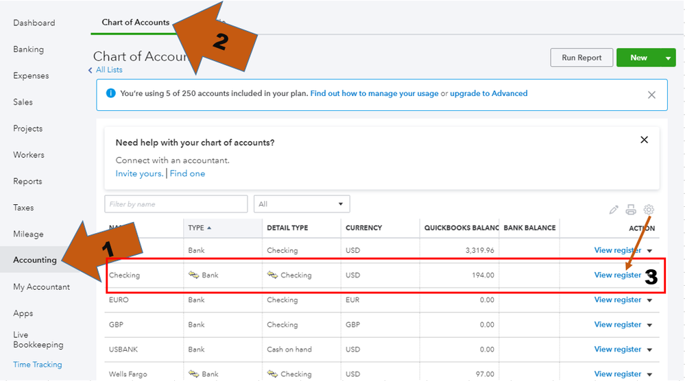This screenshot has height=381, width=685.
Task: Click the Time Tracking sidebar link
Action: [38, 365]
